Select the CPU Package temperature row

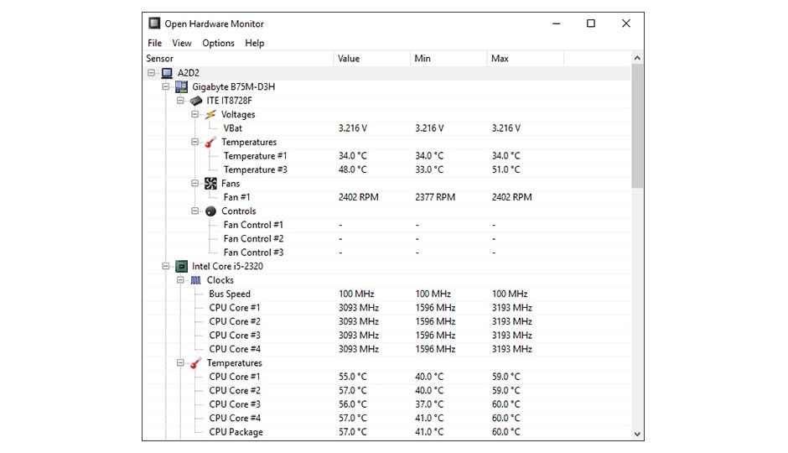(x=387, y=432)
